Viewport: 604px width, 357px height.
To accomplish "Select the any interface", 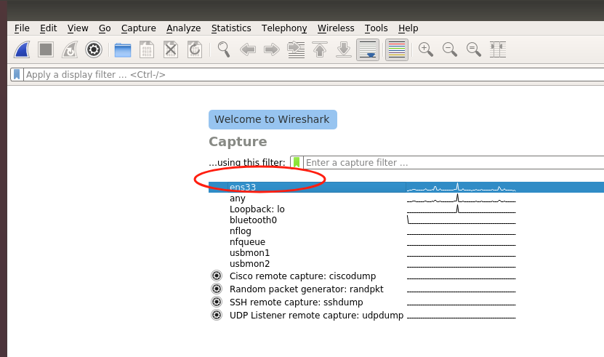I will point(237,198).
